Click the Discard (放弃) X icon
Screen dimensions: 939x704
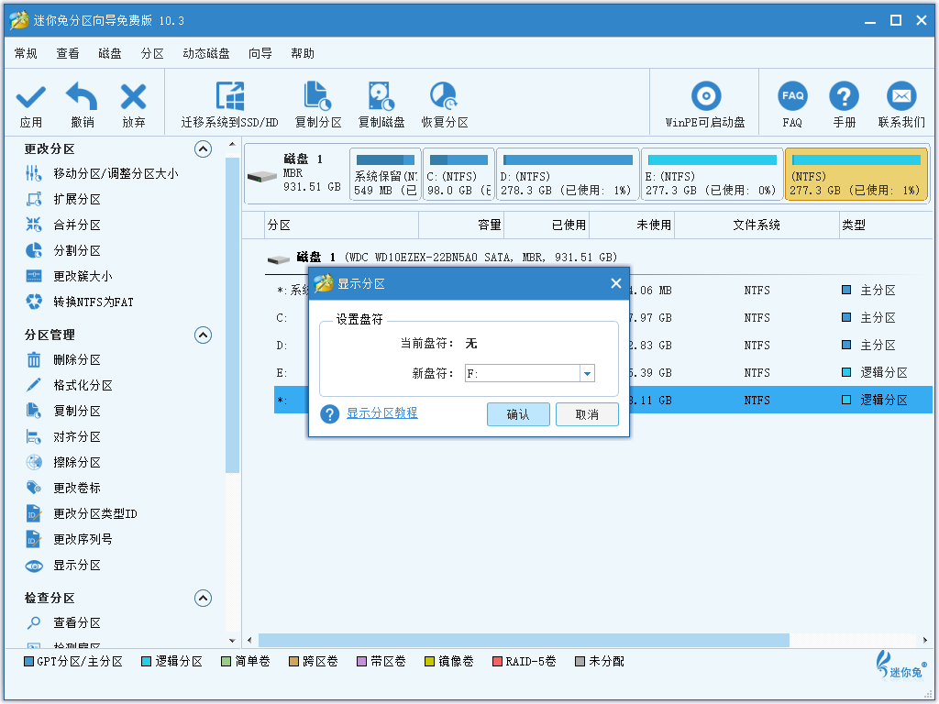tap(133, 97)
